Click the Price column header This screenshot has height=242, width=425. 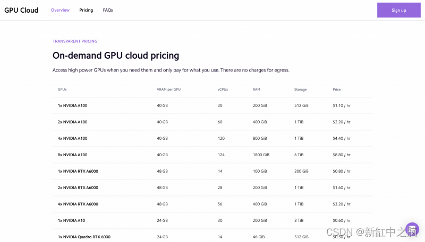pos(337,89)
